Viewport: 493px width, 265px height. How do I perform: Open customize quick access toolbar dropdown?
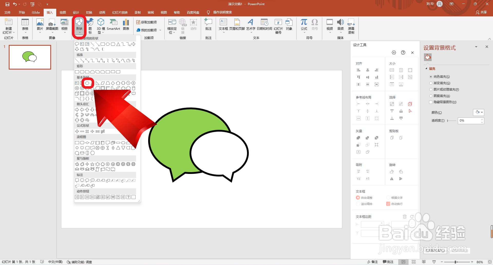[47, 4]
